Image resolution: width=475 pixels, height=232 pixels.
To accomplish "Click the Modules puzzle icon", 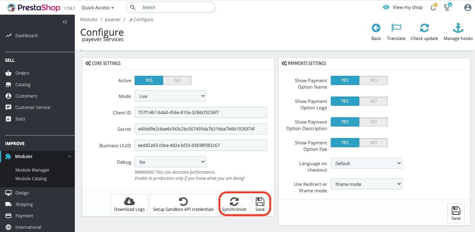I will [8, 157].
